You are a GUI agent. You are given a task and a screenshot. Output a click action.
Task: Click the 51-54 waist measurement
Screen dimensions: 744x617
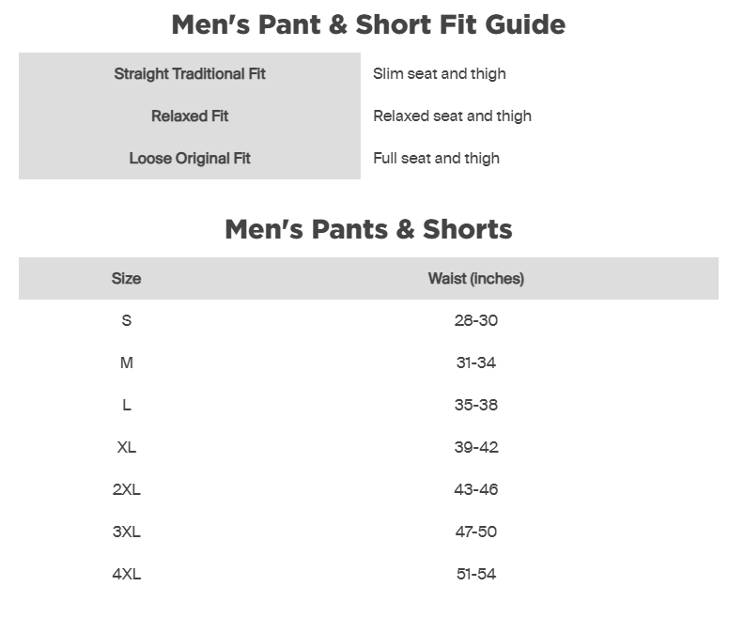coord(475,574)
